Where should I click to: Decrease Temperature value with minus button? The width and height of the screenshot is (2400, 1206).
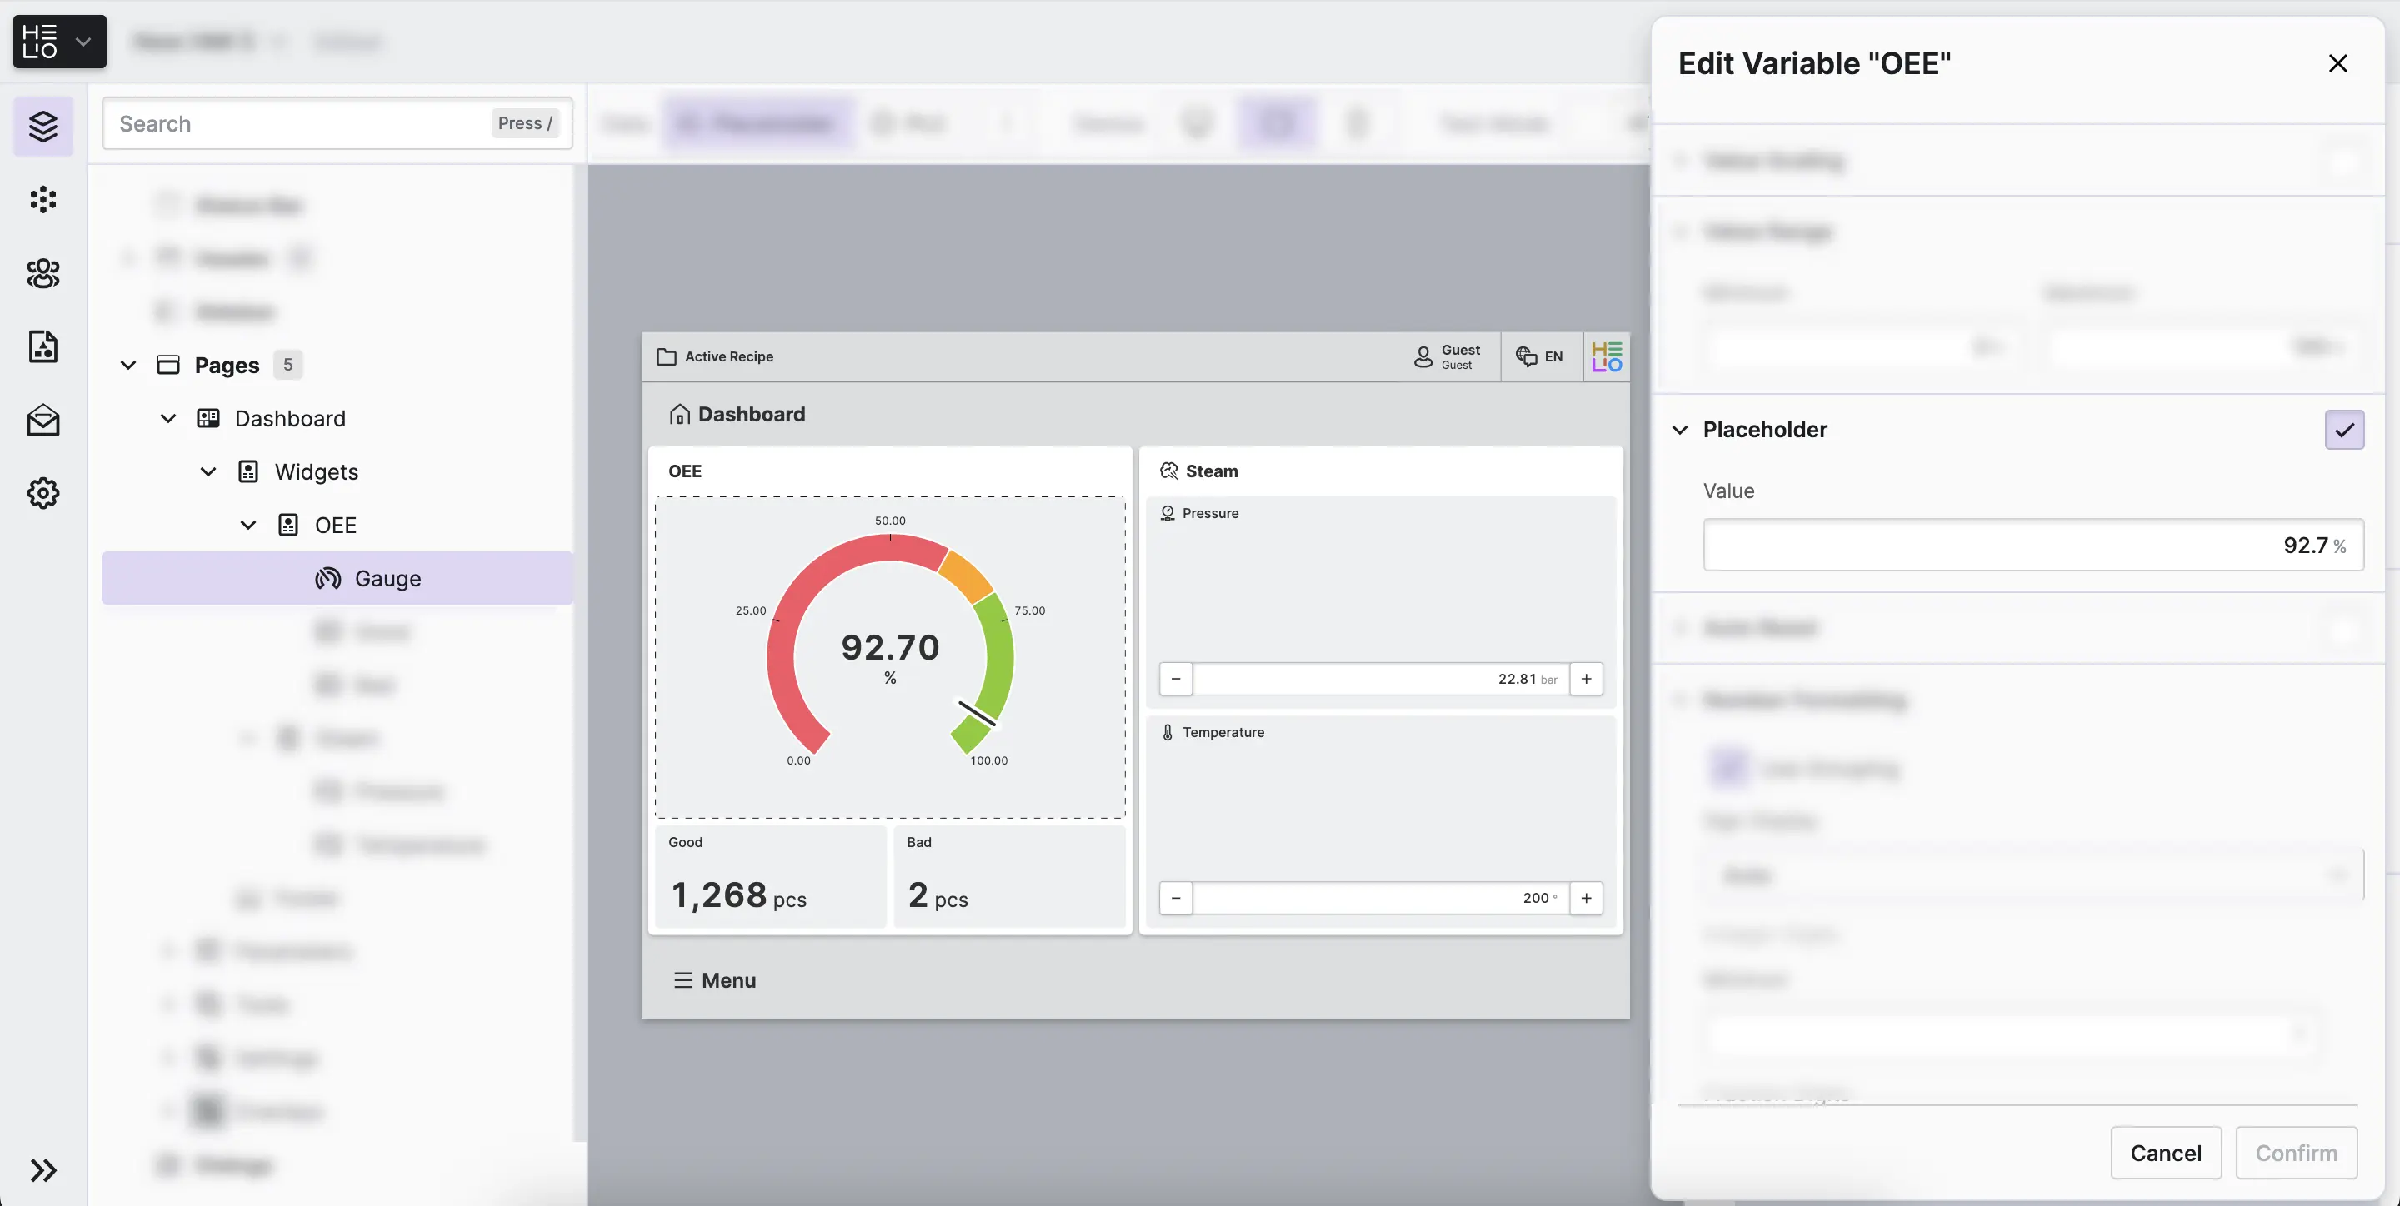pyautogui.click(x=1176, y=898)
